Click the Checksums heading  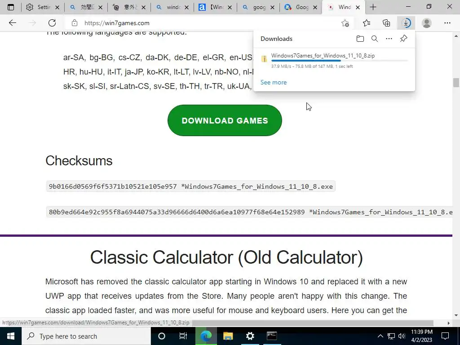pyautogui.click(x=79, y=161)
